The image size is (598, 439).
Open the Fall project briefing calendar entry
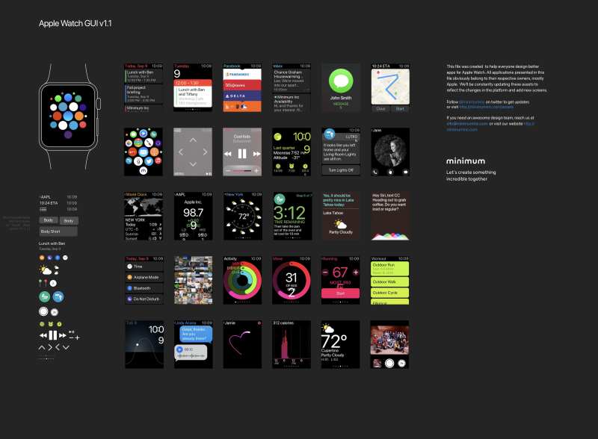144,94
